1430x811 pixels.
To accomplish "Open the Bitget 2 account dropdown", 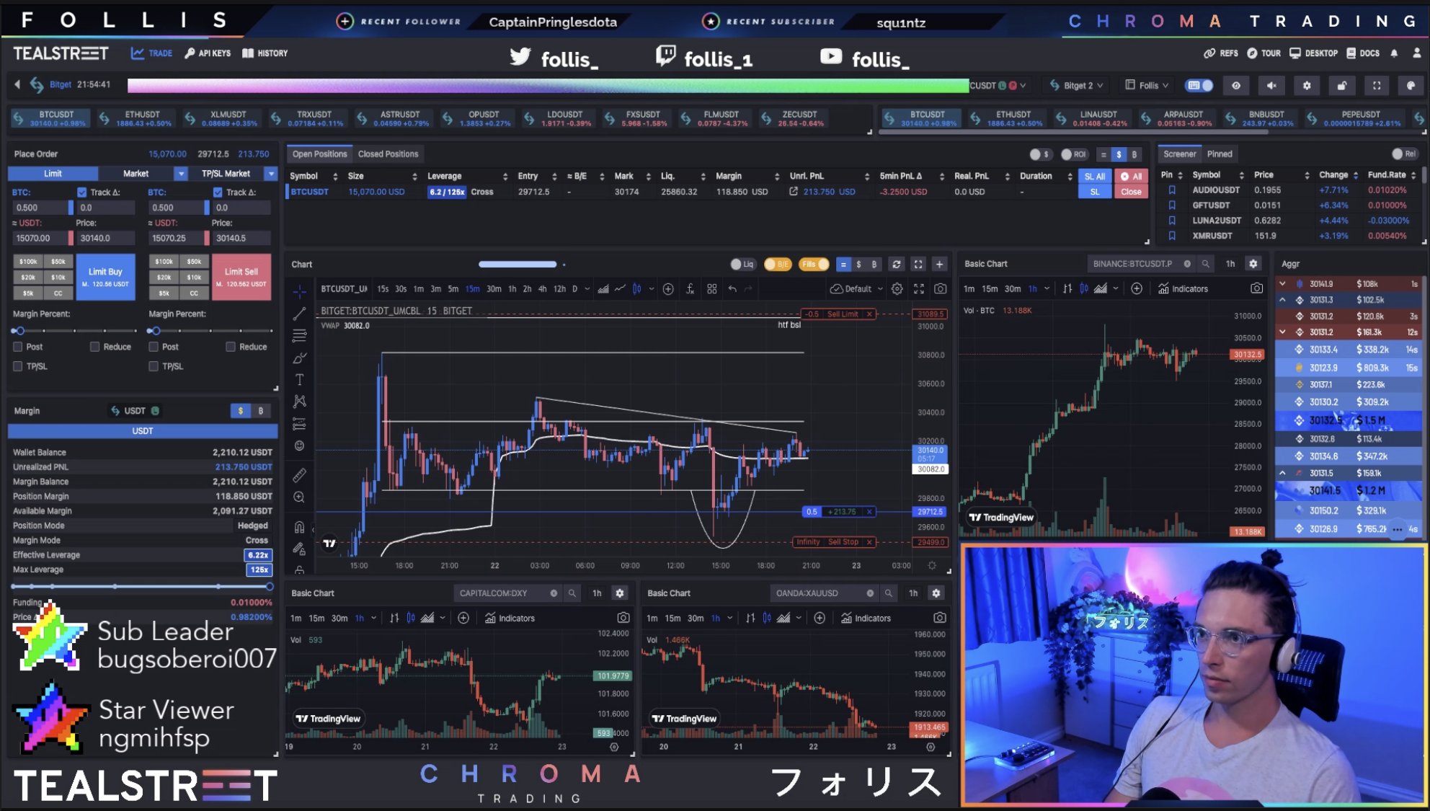I will tap(1077, 85).
